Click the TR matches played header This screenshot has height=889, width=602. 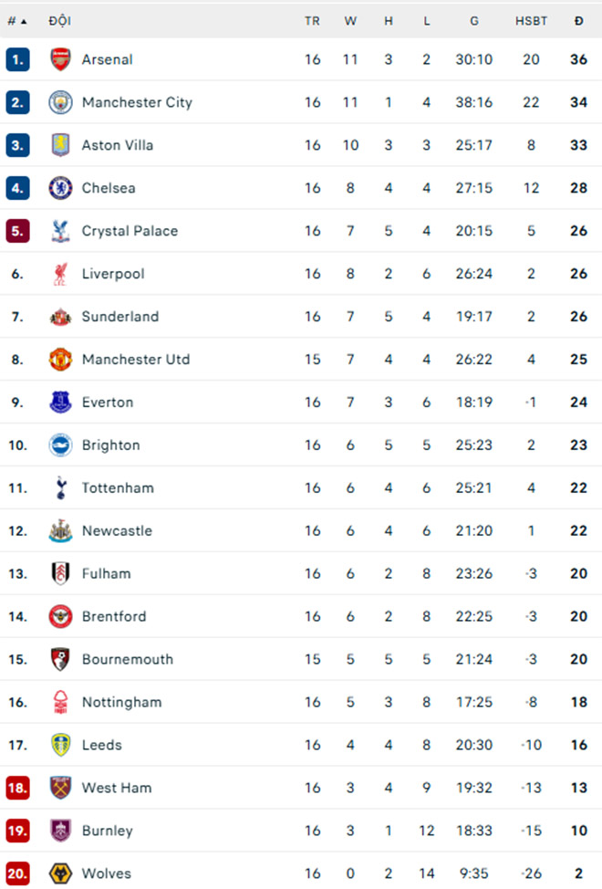pyautogui.click(x=312, y=21)
